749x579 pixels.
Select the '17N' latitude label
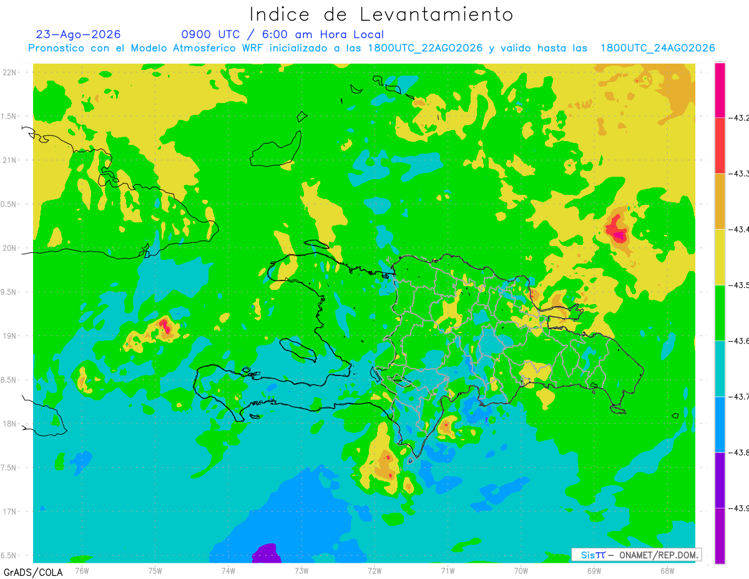pos(11,512)
